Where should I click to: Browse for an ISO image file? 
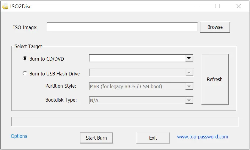click(x=215, y=27)
